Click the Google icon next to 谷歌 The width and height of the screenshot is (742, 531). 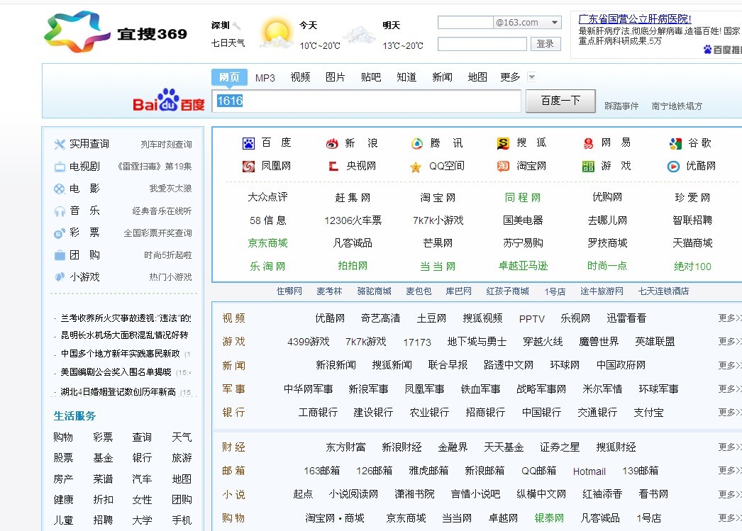[x=675, y=144]
